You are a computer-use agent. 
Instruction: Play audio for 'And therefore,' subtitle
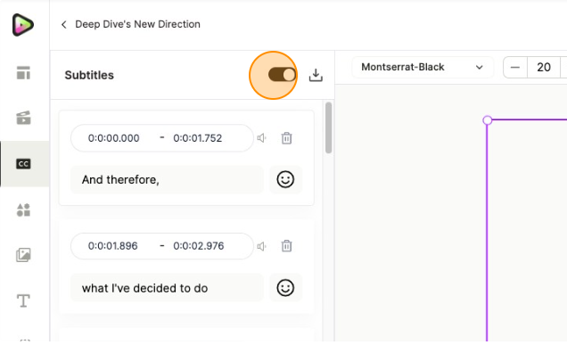[261, 138]
